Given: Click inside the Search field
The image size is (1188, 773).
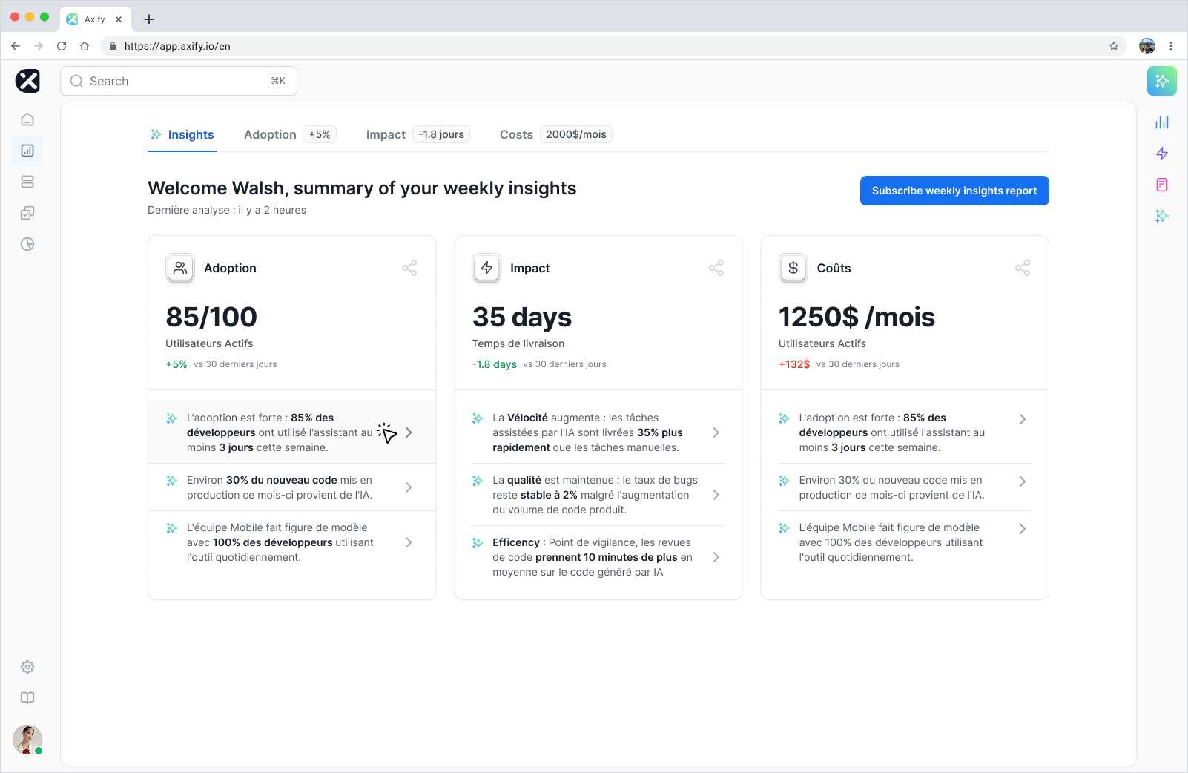Looking at the screenshot, I should 178,81.
